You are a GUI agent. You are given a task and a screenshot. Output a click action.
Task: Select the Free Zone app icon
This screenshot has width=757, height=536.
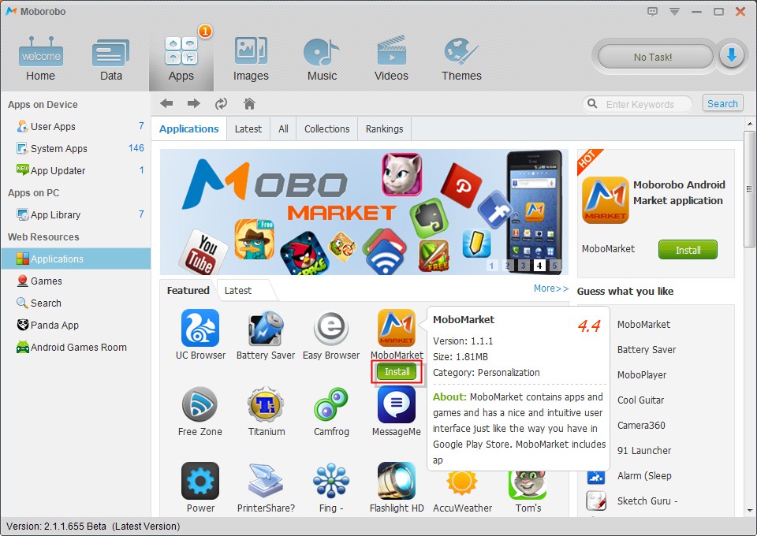coord(200,404)
